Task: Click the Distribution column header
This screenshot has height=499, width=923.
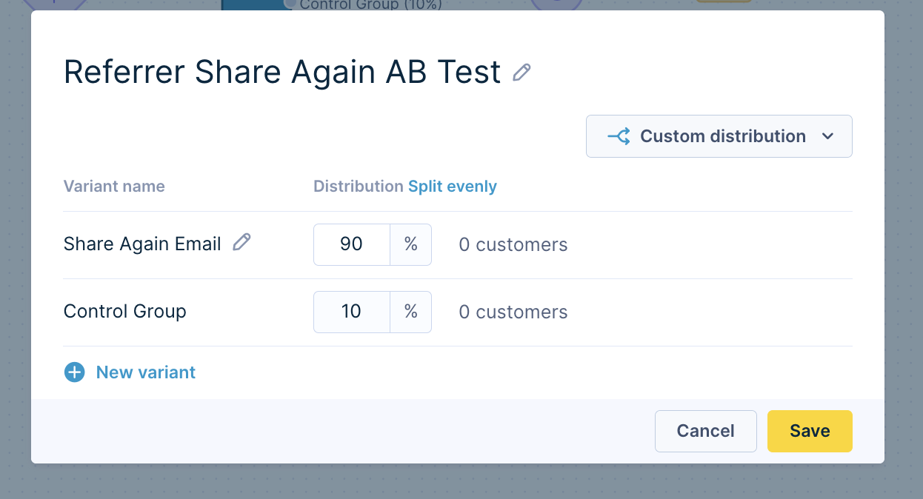Action: tap(356, 186)
